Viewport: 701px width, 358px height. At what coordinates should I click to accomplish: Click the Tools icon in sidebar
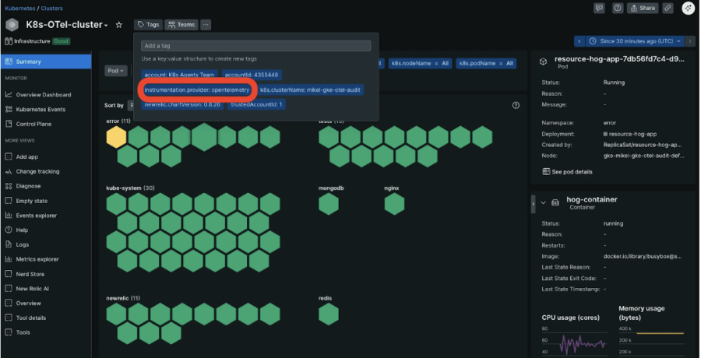coord(9,332)
